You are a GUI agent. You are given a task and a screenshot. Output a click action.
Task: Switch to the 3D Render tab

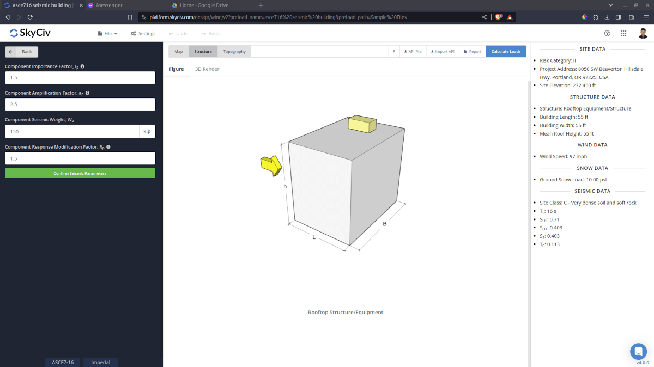pos(207,69)
